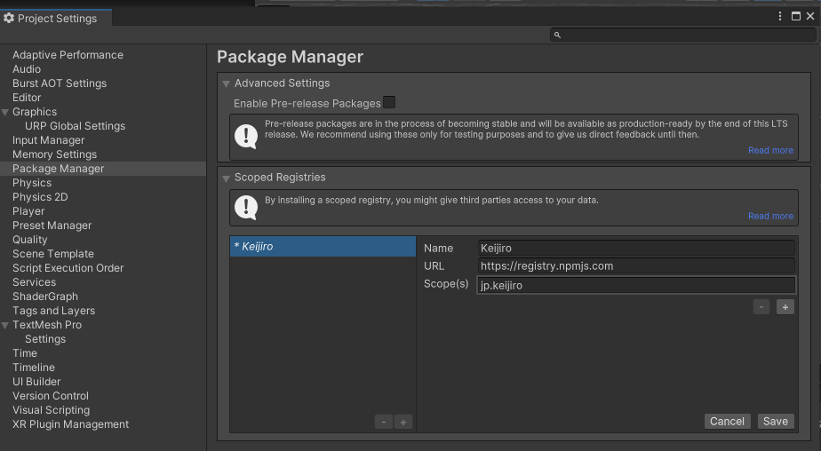
Task: Click the scoped registry warning icon
Action: point(245,208)
